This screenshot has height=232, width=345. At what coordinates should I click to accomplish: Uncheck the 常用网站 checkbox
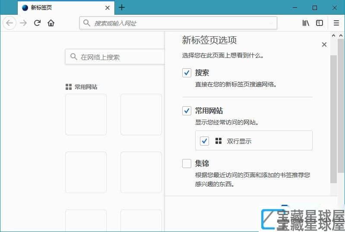[187, 111]
